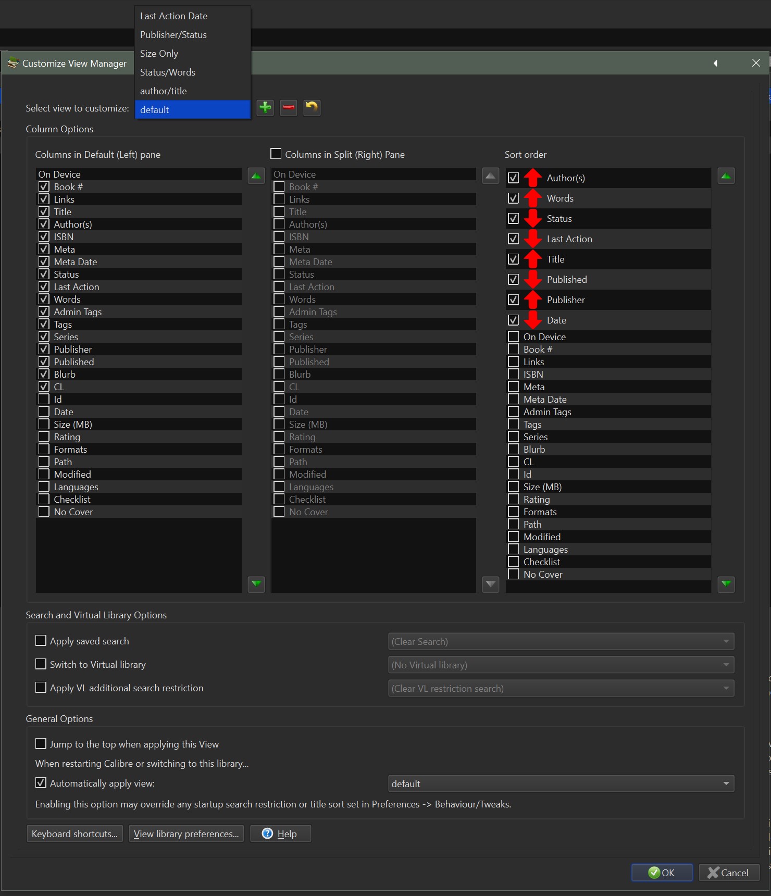Click sort order move-down green arrow
This screenshot has width=771, height=896.
pyautogui.click(x=726, y=584)
